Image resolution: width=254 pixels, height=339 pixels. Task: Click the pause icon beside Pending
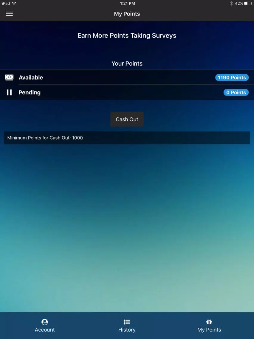click(x=9, y=92)
